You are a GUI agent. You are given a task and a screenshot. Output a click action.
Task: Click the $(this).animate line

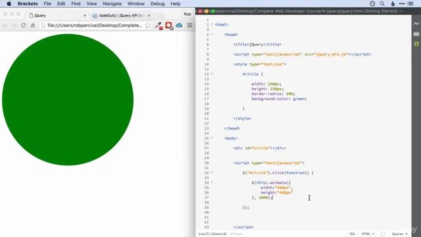pyautogui.click(x=271, y=182)
